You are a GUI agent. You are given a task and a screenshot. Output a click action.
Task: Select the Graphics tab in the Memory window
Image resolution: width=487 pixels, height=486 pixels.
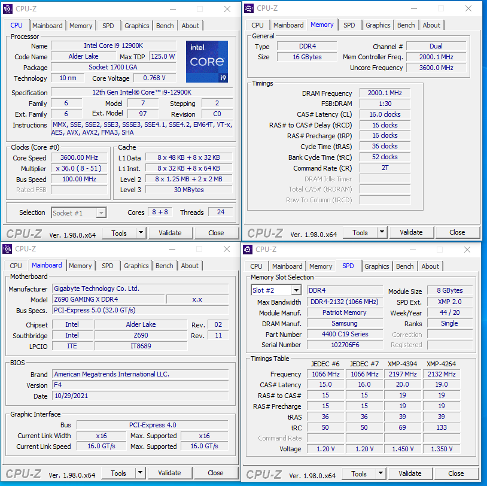click(378, 25)
